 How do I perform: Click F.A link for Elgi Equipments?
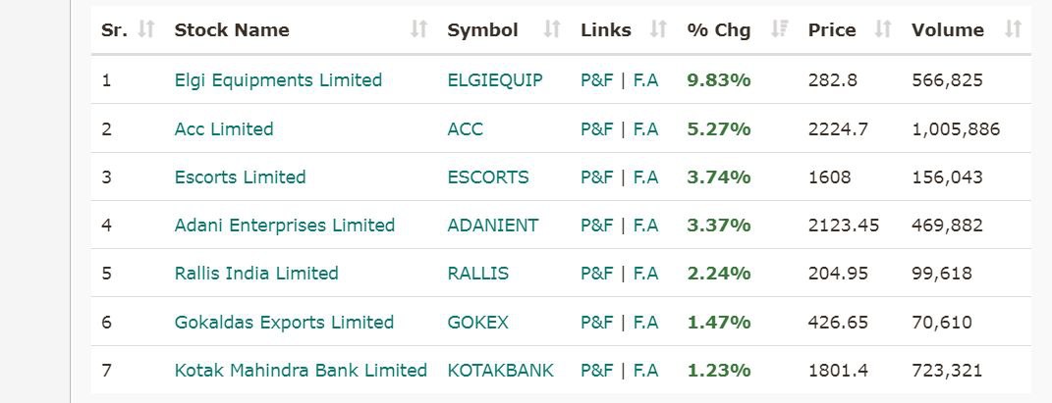click(645, 80)
